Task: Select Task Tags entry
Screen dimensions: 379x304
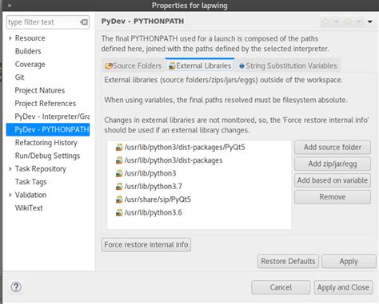Action: pos(30,182)
